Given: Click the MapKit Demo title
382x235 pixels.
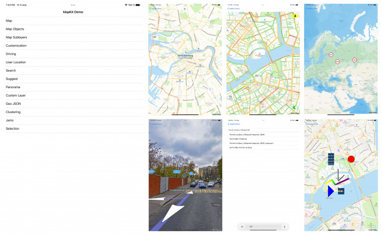Looking at the screenshot, I should click(73, 12).
